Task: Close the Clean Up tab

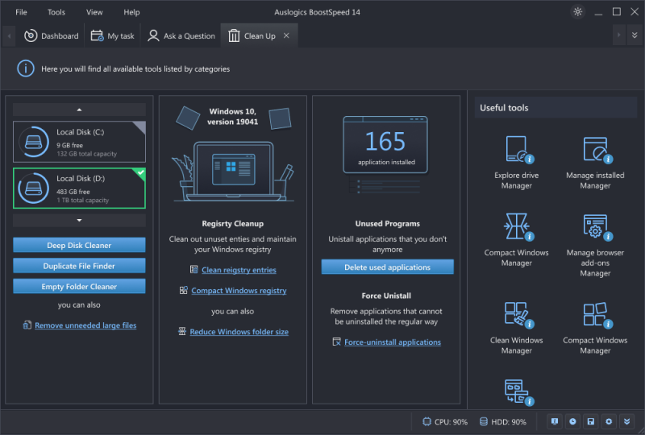Action: [286, 35]
